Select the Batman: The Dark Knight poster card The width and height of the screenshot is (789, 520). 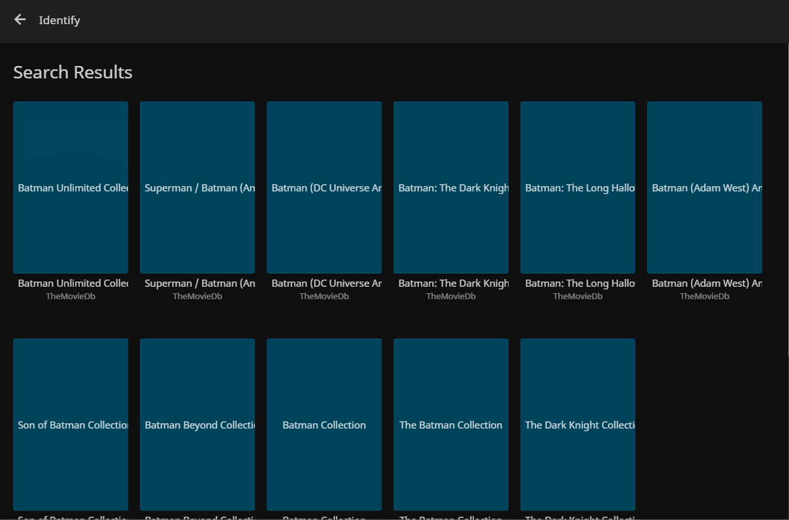(451, 187)
